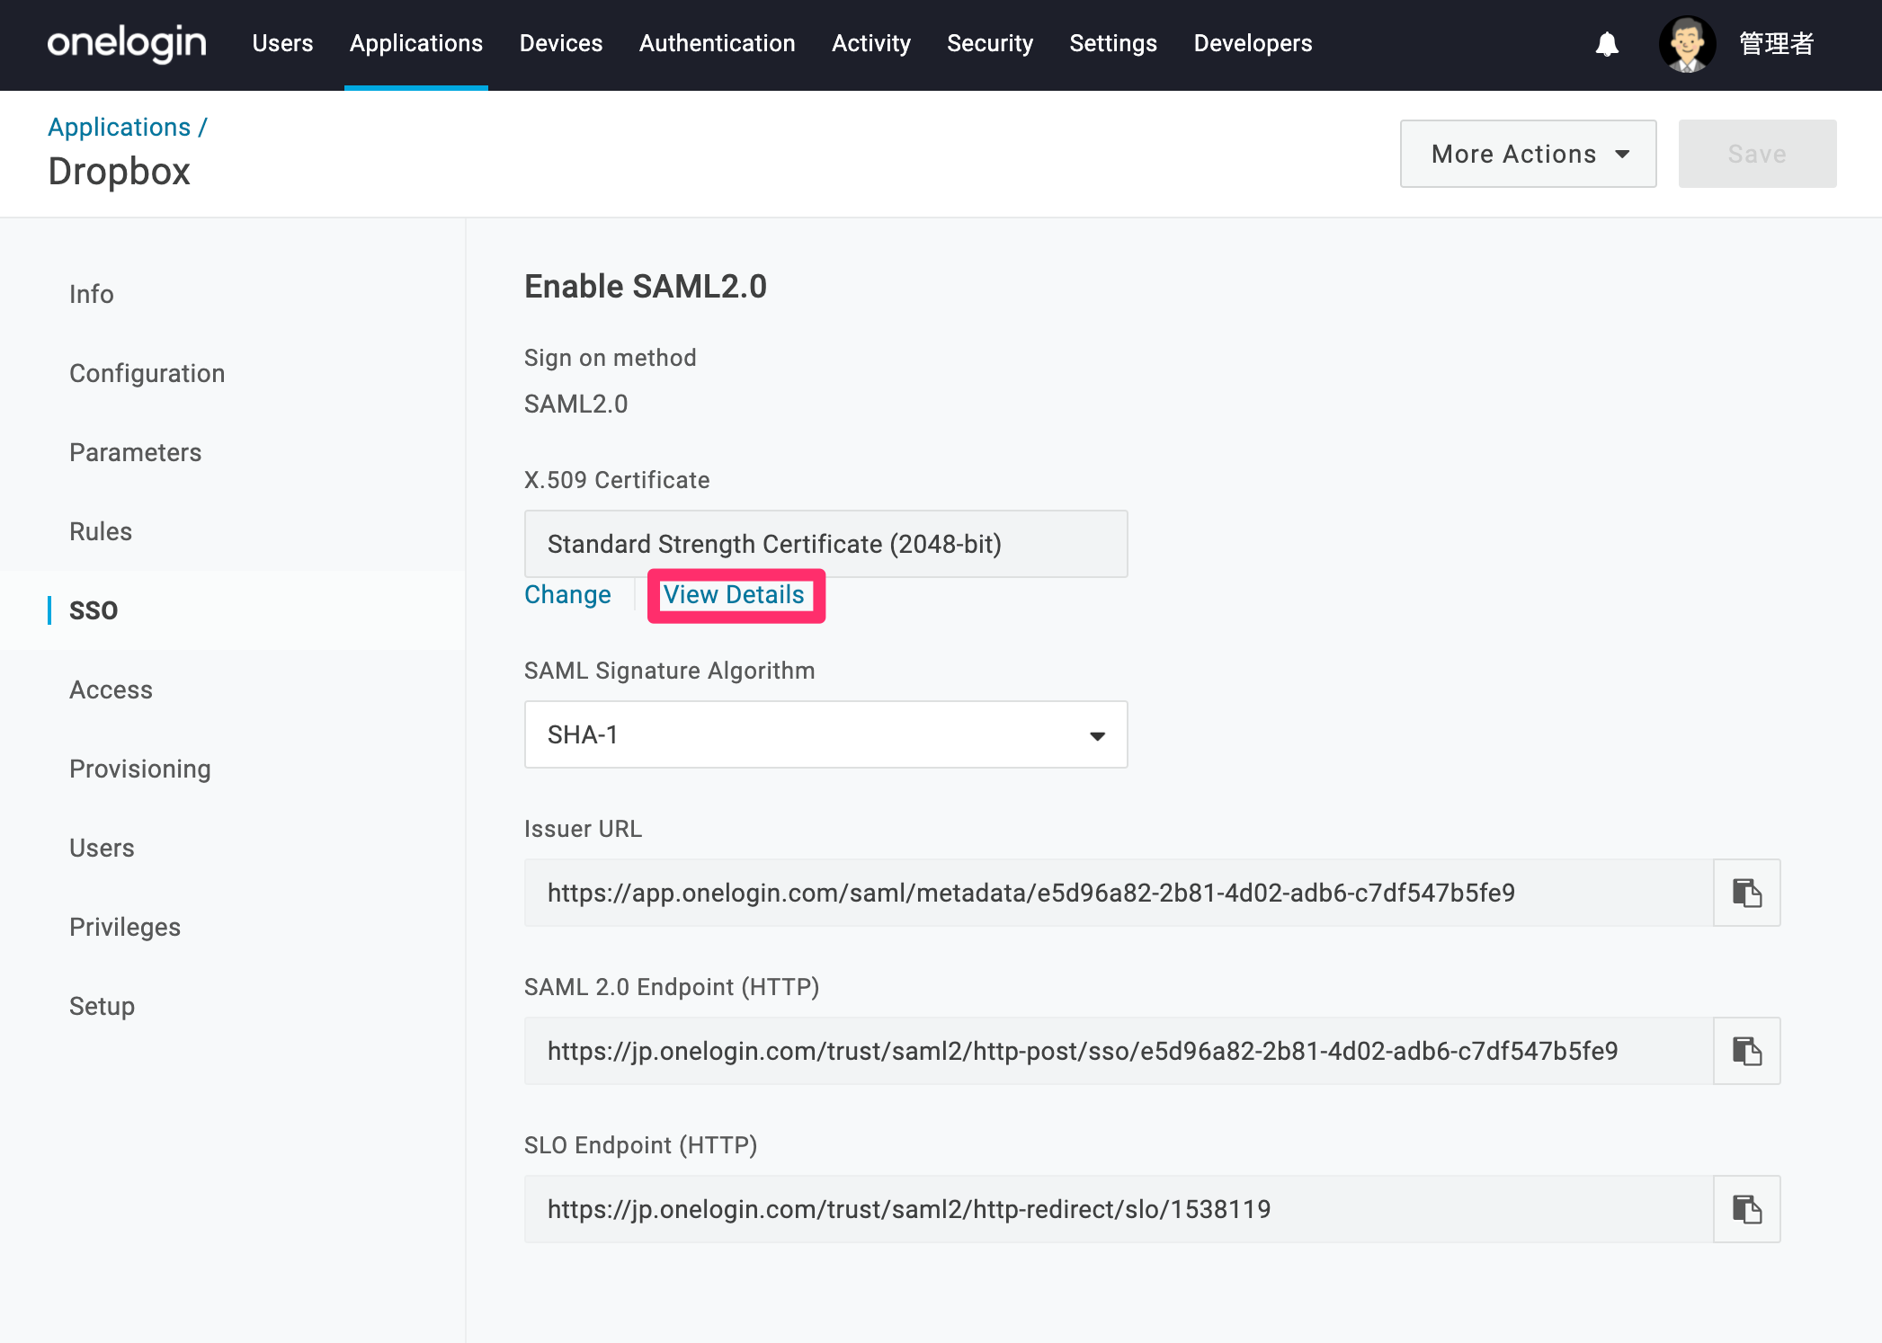The image size is (1882, 1343).
Task: Copy the SLO Endpoint URL
Action: click(x=1746, y=1209)
